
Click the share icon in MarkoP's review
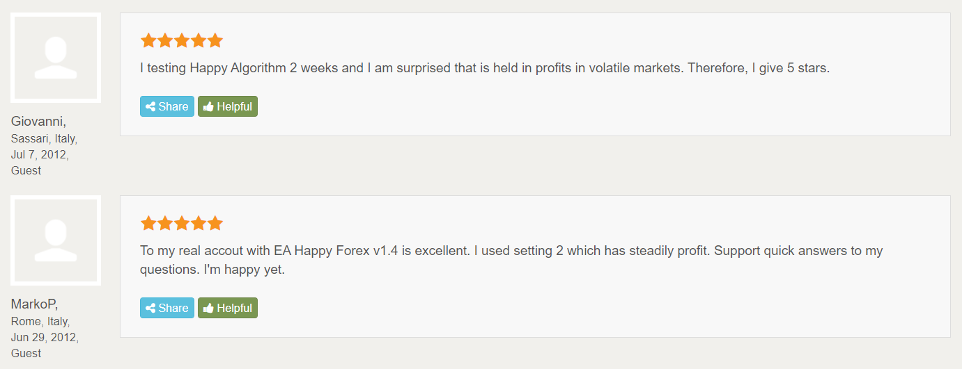tap(150, 309)
